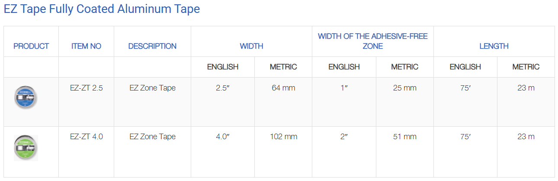Select the EZ-ZT 2.5 item number cell
Image resolution: width=558 pixels, height=181 pixels.
87,88
